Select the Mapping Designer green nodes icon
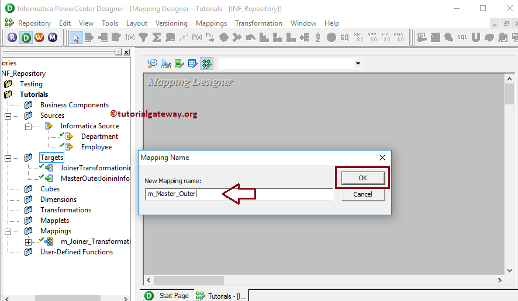The width and height of the screenshot is (518, 301). tap(207, 64)
